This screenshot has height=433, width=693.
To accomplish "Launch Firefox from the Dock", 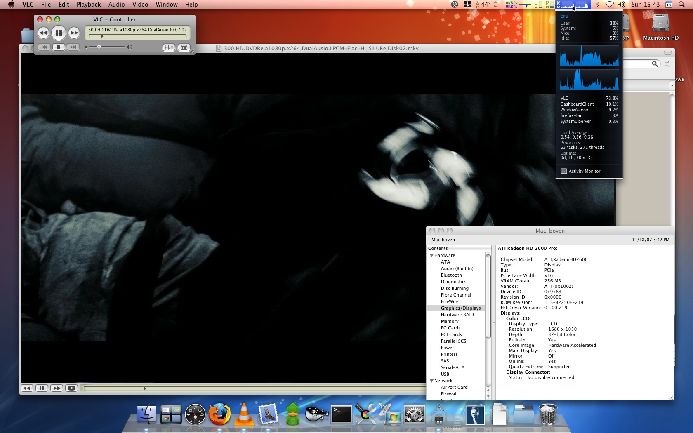I will pyautogui.click(x=219, y=414).
